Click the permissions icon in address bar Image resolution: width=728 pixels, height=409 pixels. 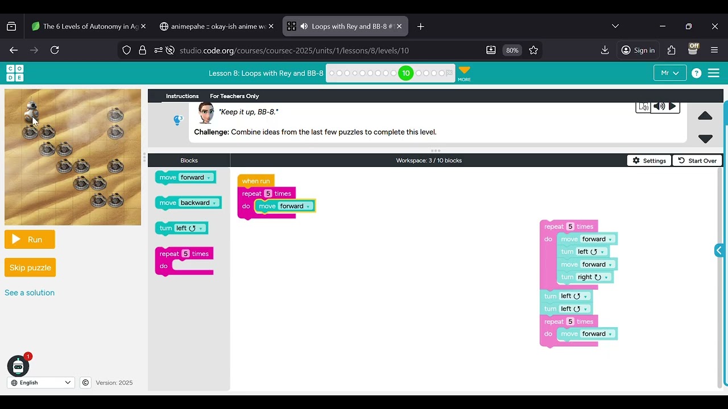click(x=158, y=50)
